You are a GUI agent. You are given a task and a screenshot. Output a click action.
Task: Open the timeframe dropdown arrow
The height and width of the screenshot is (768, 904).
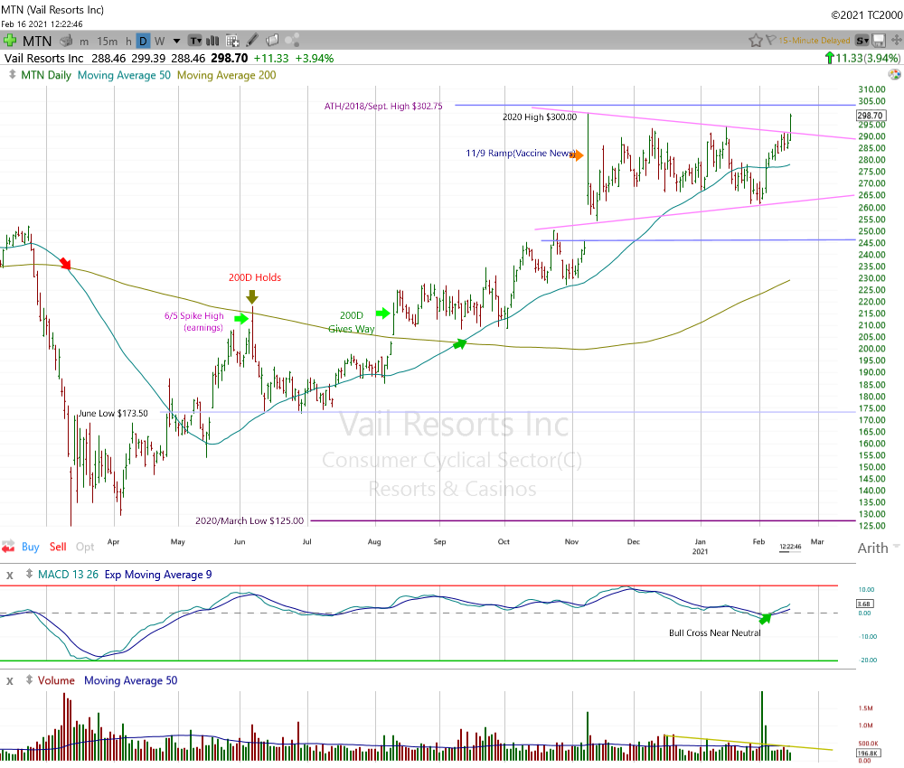coord(176,41)
